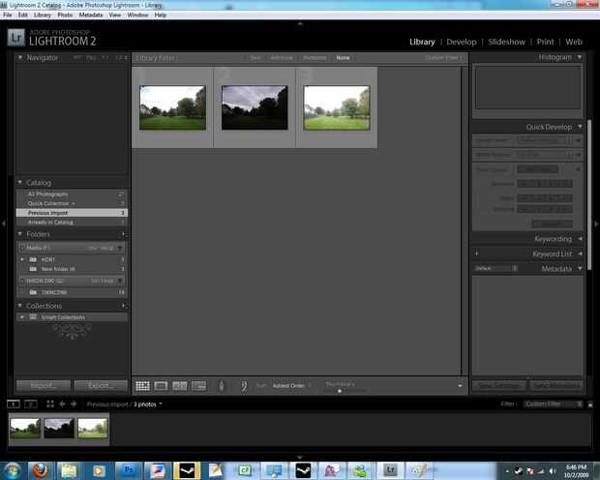Screen dimensions: 600x480
Task: Click plus icon on Keyword List panel
Action: pos(476,254)
